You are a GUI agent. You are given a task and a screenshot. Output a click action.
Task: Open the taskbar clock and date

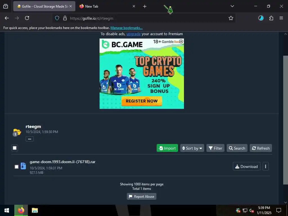tap(264, 210)
